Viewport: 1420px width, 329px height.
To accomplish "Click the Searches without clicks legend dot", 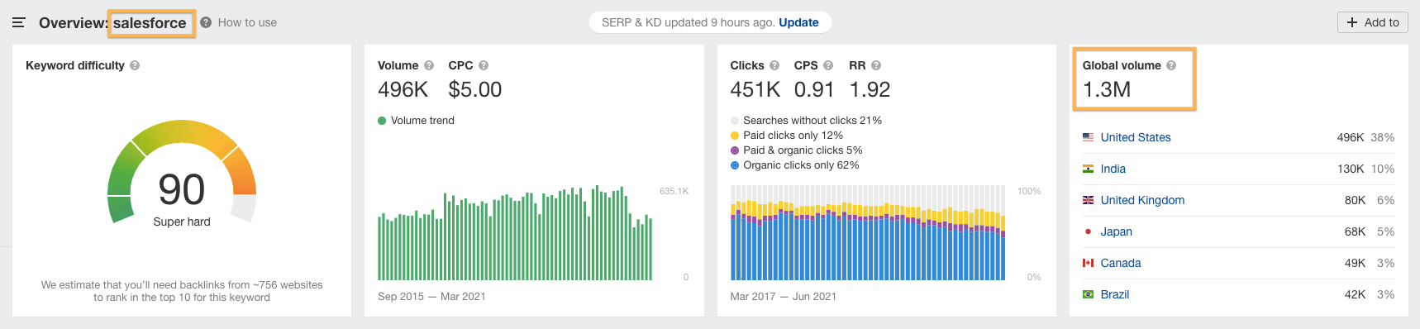I will [735, 121].
